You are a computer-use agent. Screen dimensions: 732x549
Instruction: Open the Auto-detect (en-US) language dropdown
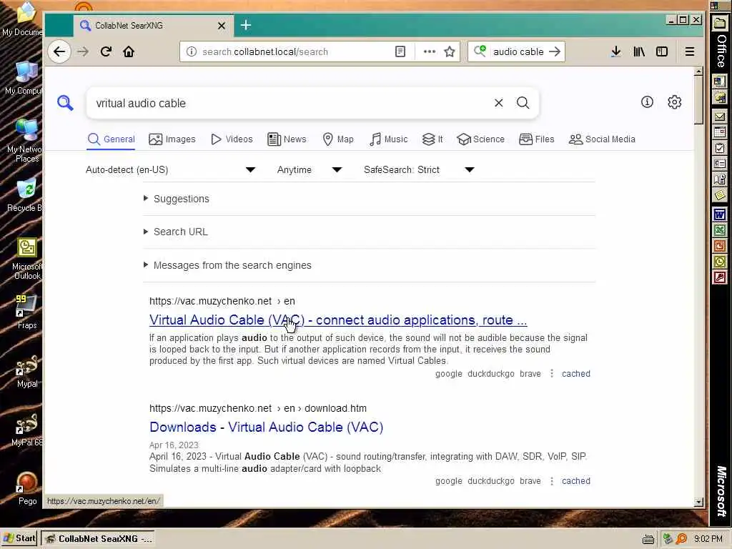pos(170,169)
